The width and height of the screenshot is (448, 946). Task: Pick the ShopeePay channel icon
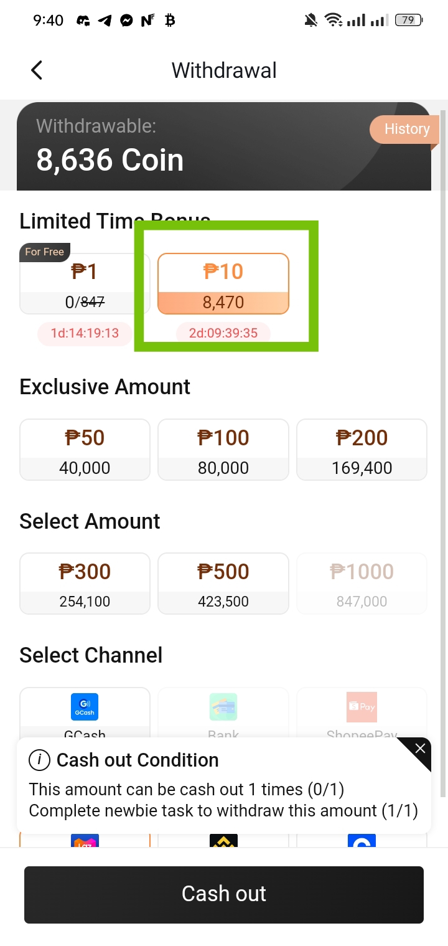pos(362,707)
